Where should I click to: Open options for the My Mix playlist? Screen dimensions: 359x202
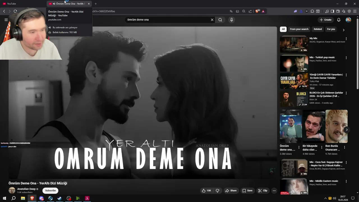pyautogui.click(x=346, y=39)
